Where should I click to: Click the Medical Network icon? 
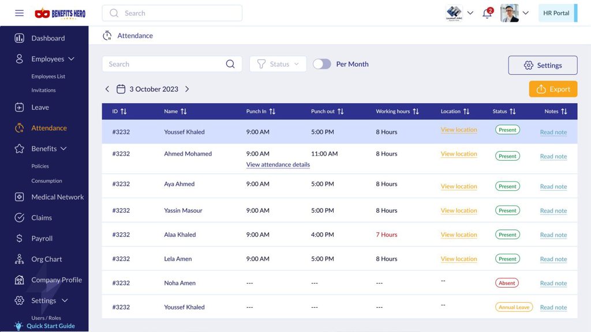19,197
